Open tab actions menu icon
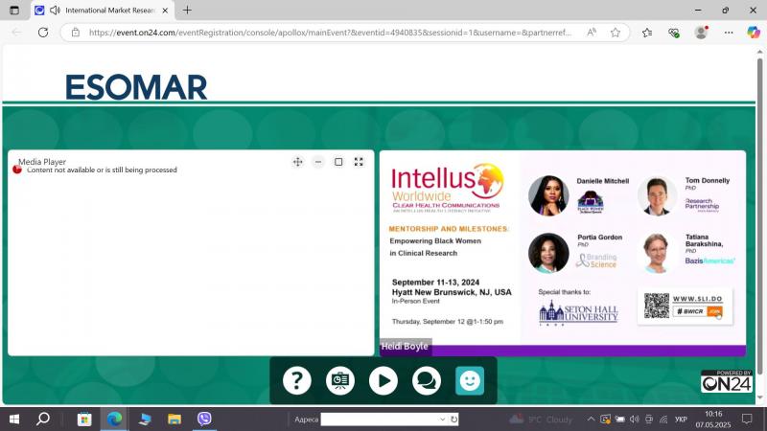 click(14, 11)
